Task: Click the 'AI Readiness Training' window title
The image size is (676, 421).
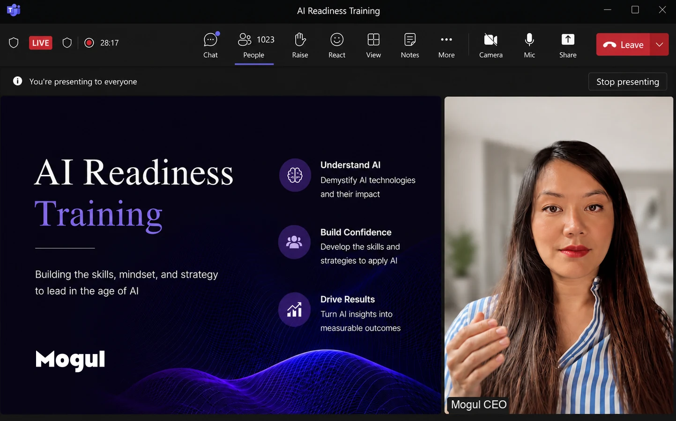Action: tap(338, 11)
